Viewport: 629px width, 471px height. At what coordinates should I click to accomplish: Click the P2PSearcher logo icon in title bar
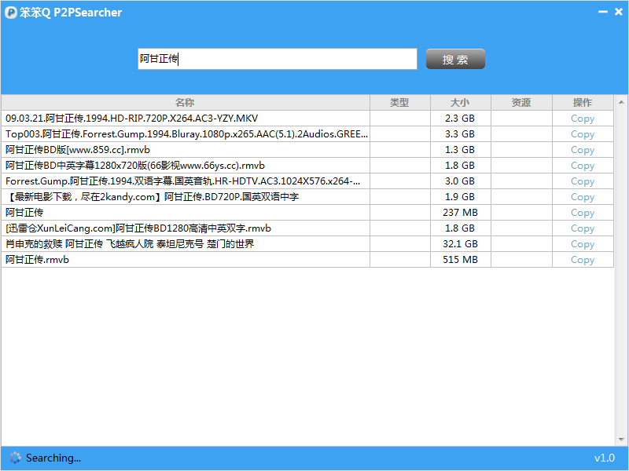click(x=10, y=13)
